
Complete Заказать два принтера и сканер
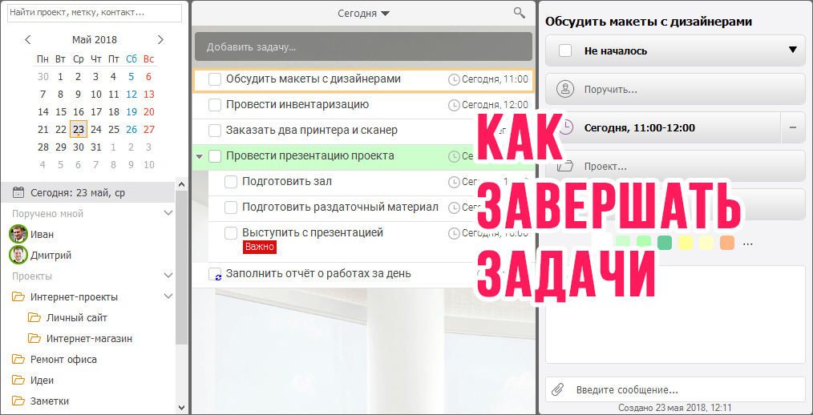[x=215, y=131]
